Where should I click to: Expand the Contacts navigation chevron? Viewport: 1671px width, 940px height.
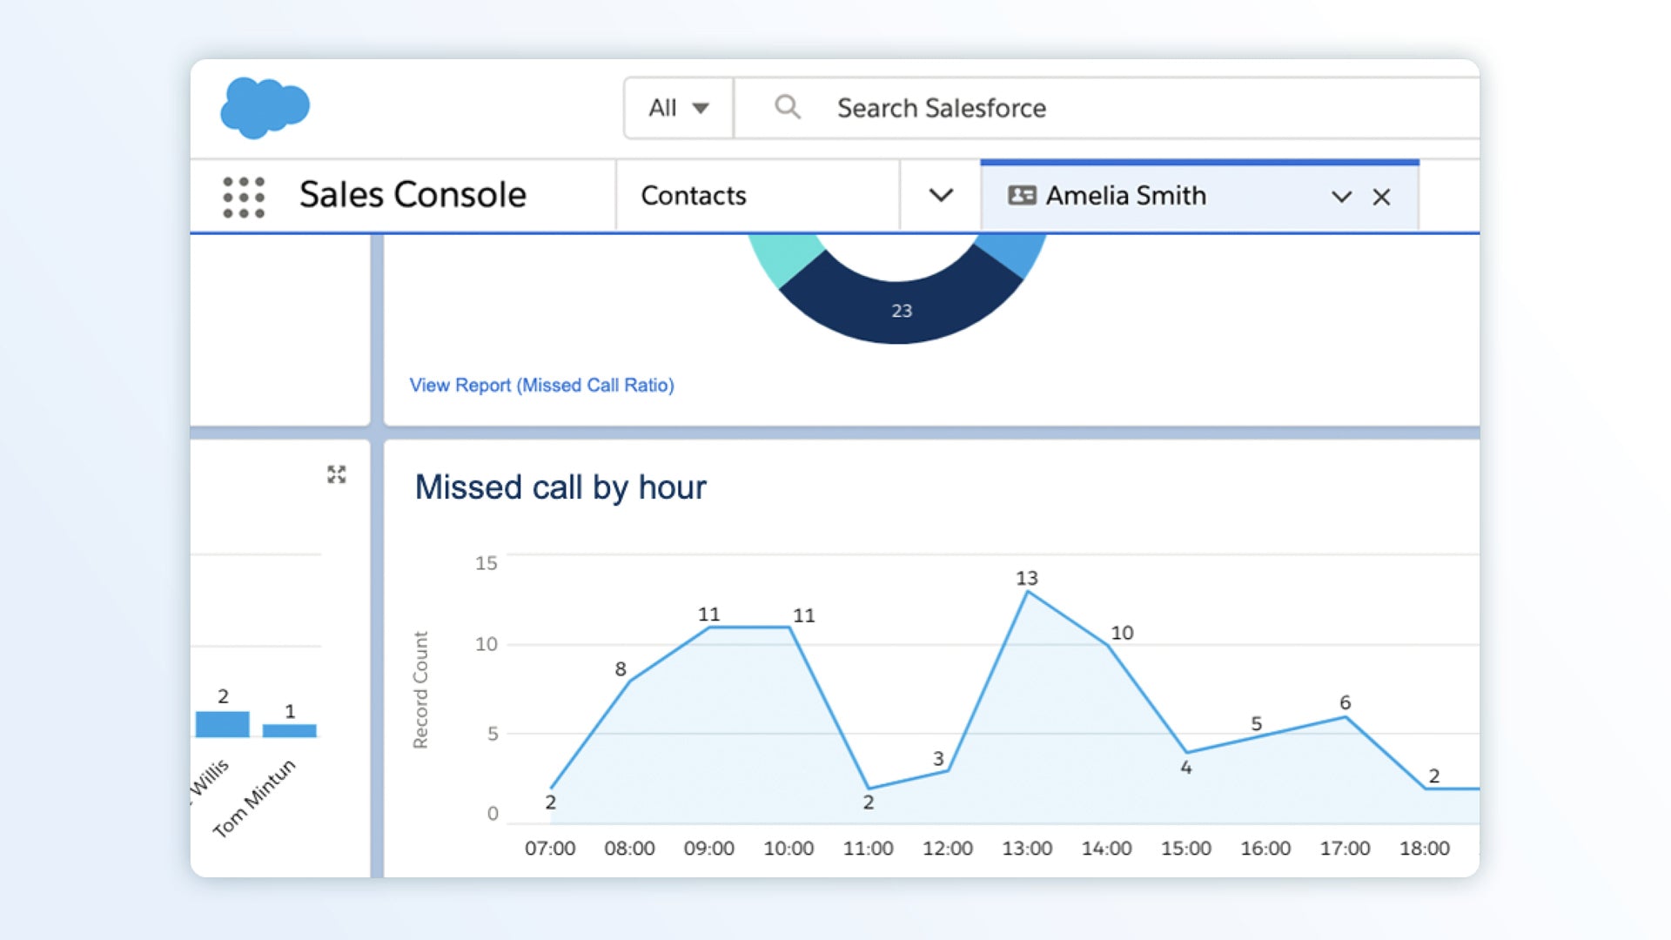coord(941,196)
